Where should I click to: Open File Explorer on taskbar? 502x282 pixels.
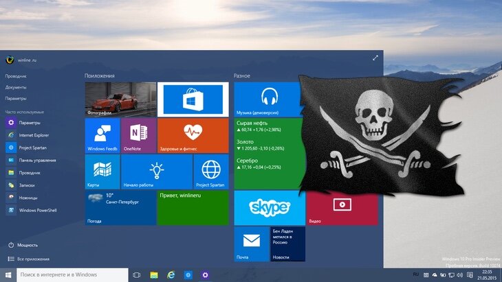154,275
